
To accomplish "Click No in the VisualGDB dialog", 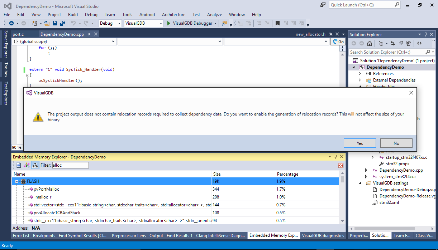I will 396,143.
